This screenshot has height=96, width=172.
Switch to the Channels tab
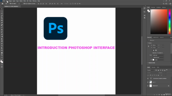153,67
